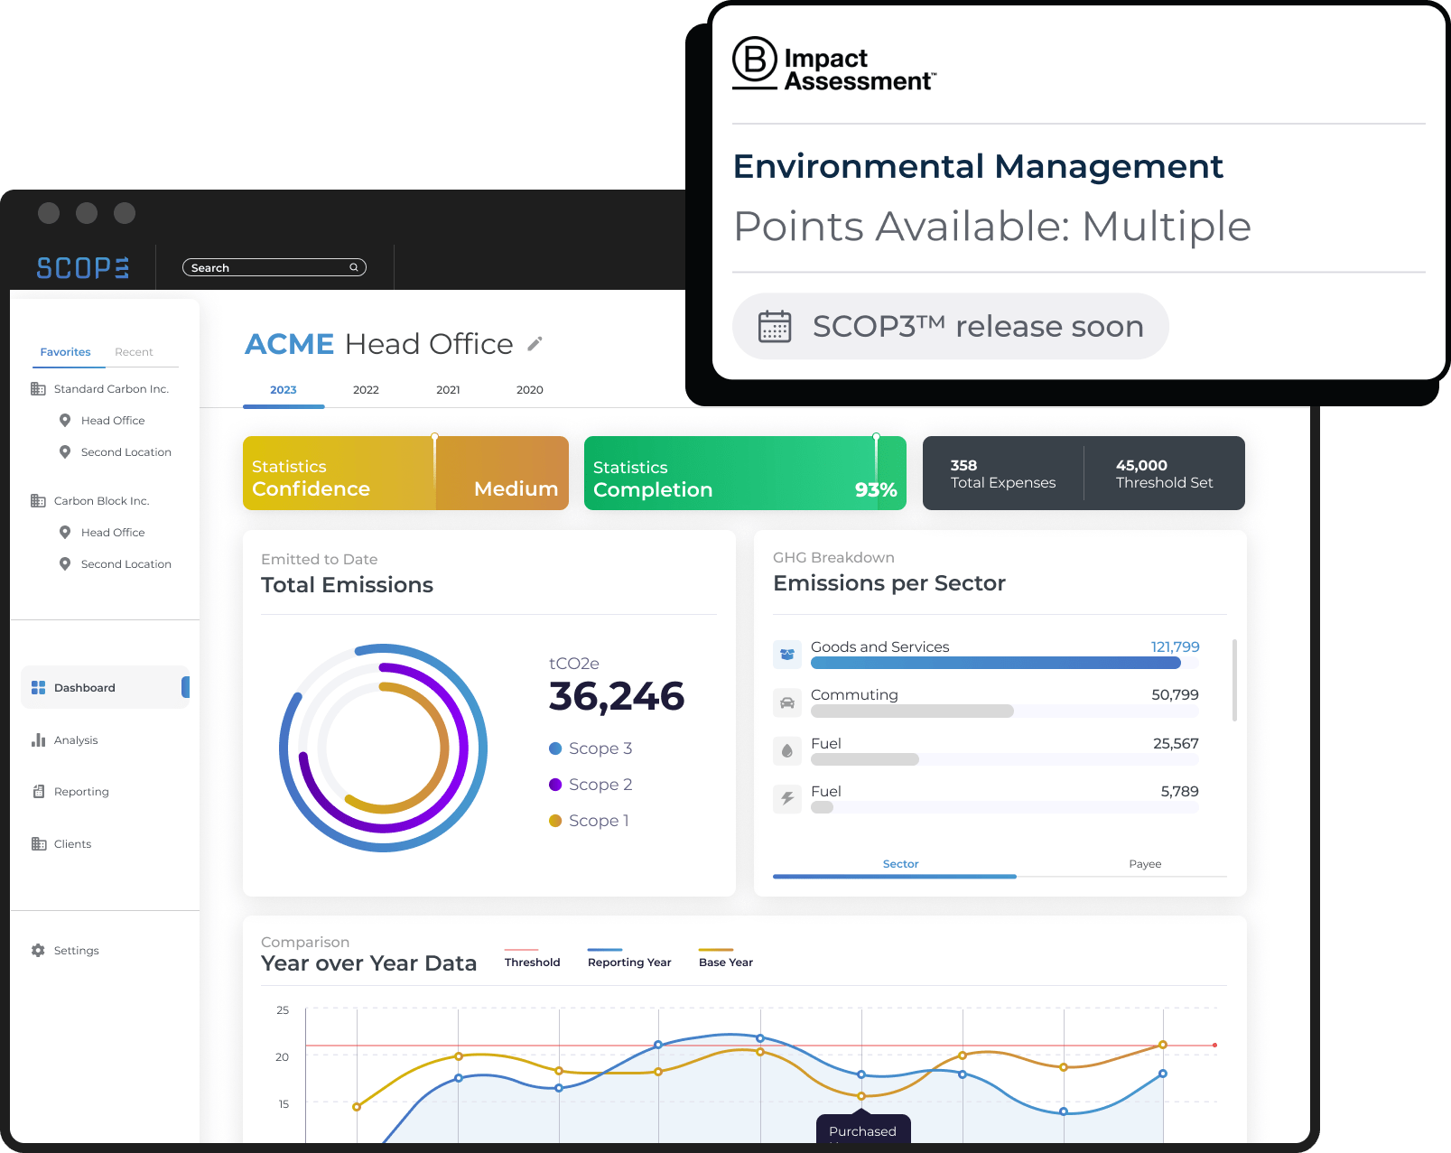Click the Scope 1 legend dot

(555, 821)
